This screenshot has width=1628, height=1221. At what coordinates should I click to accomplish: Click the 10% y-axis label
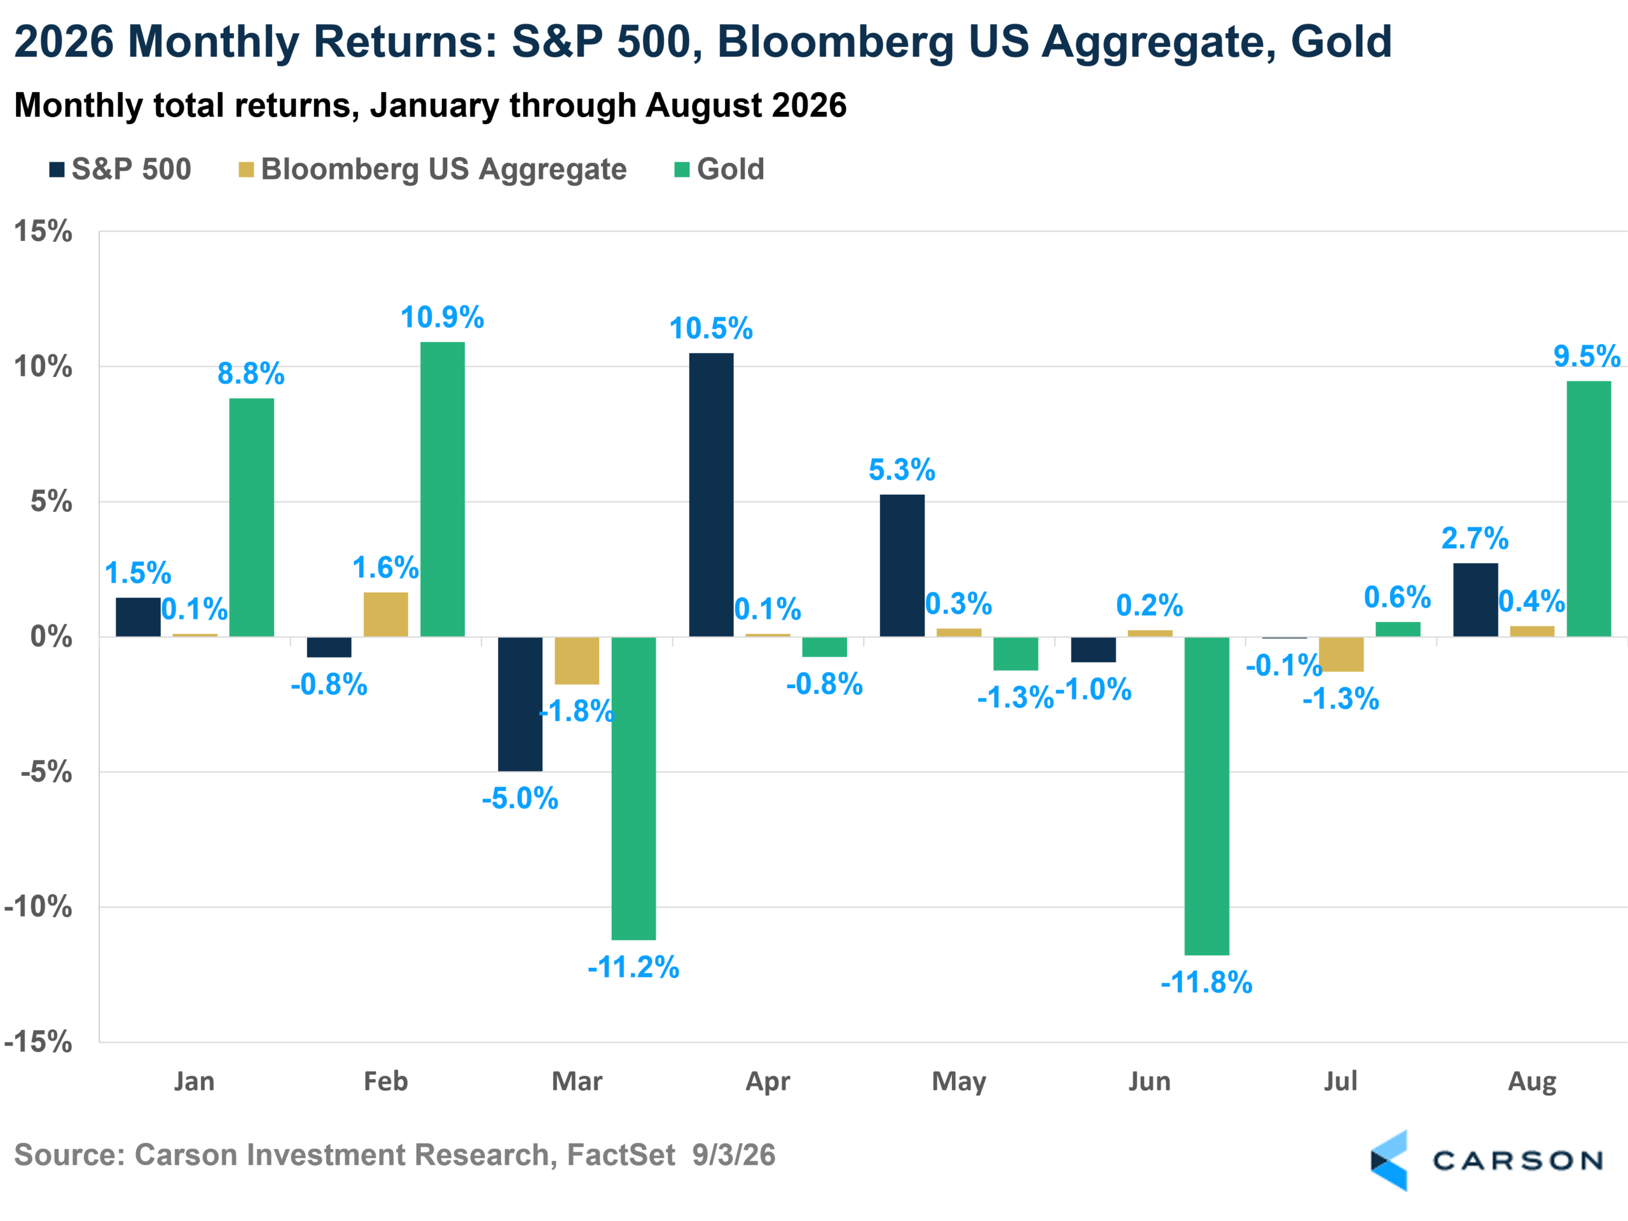[x=43, y=366]
